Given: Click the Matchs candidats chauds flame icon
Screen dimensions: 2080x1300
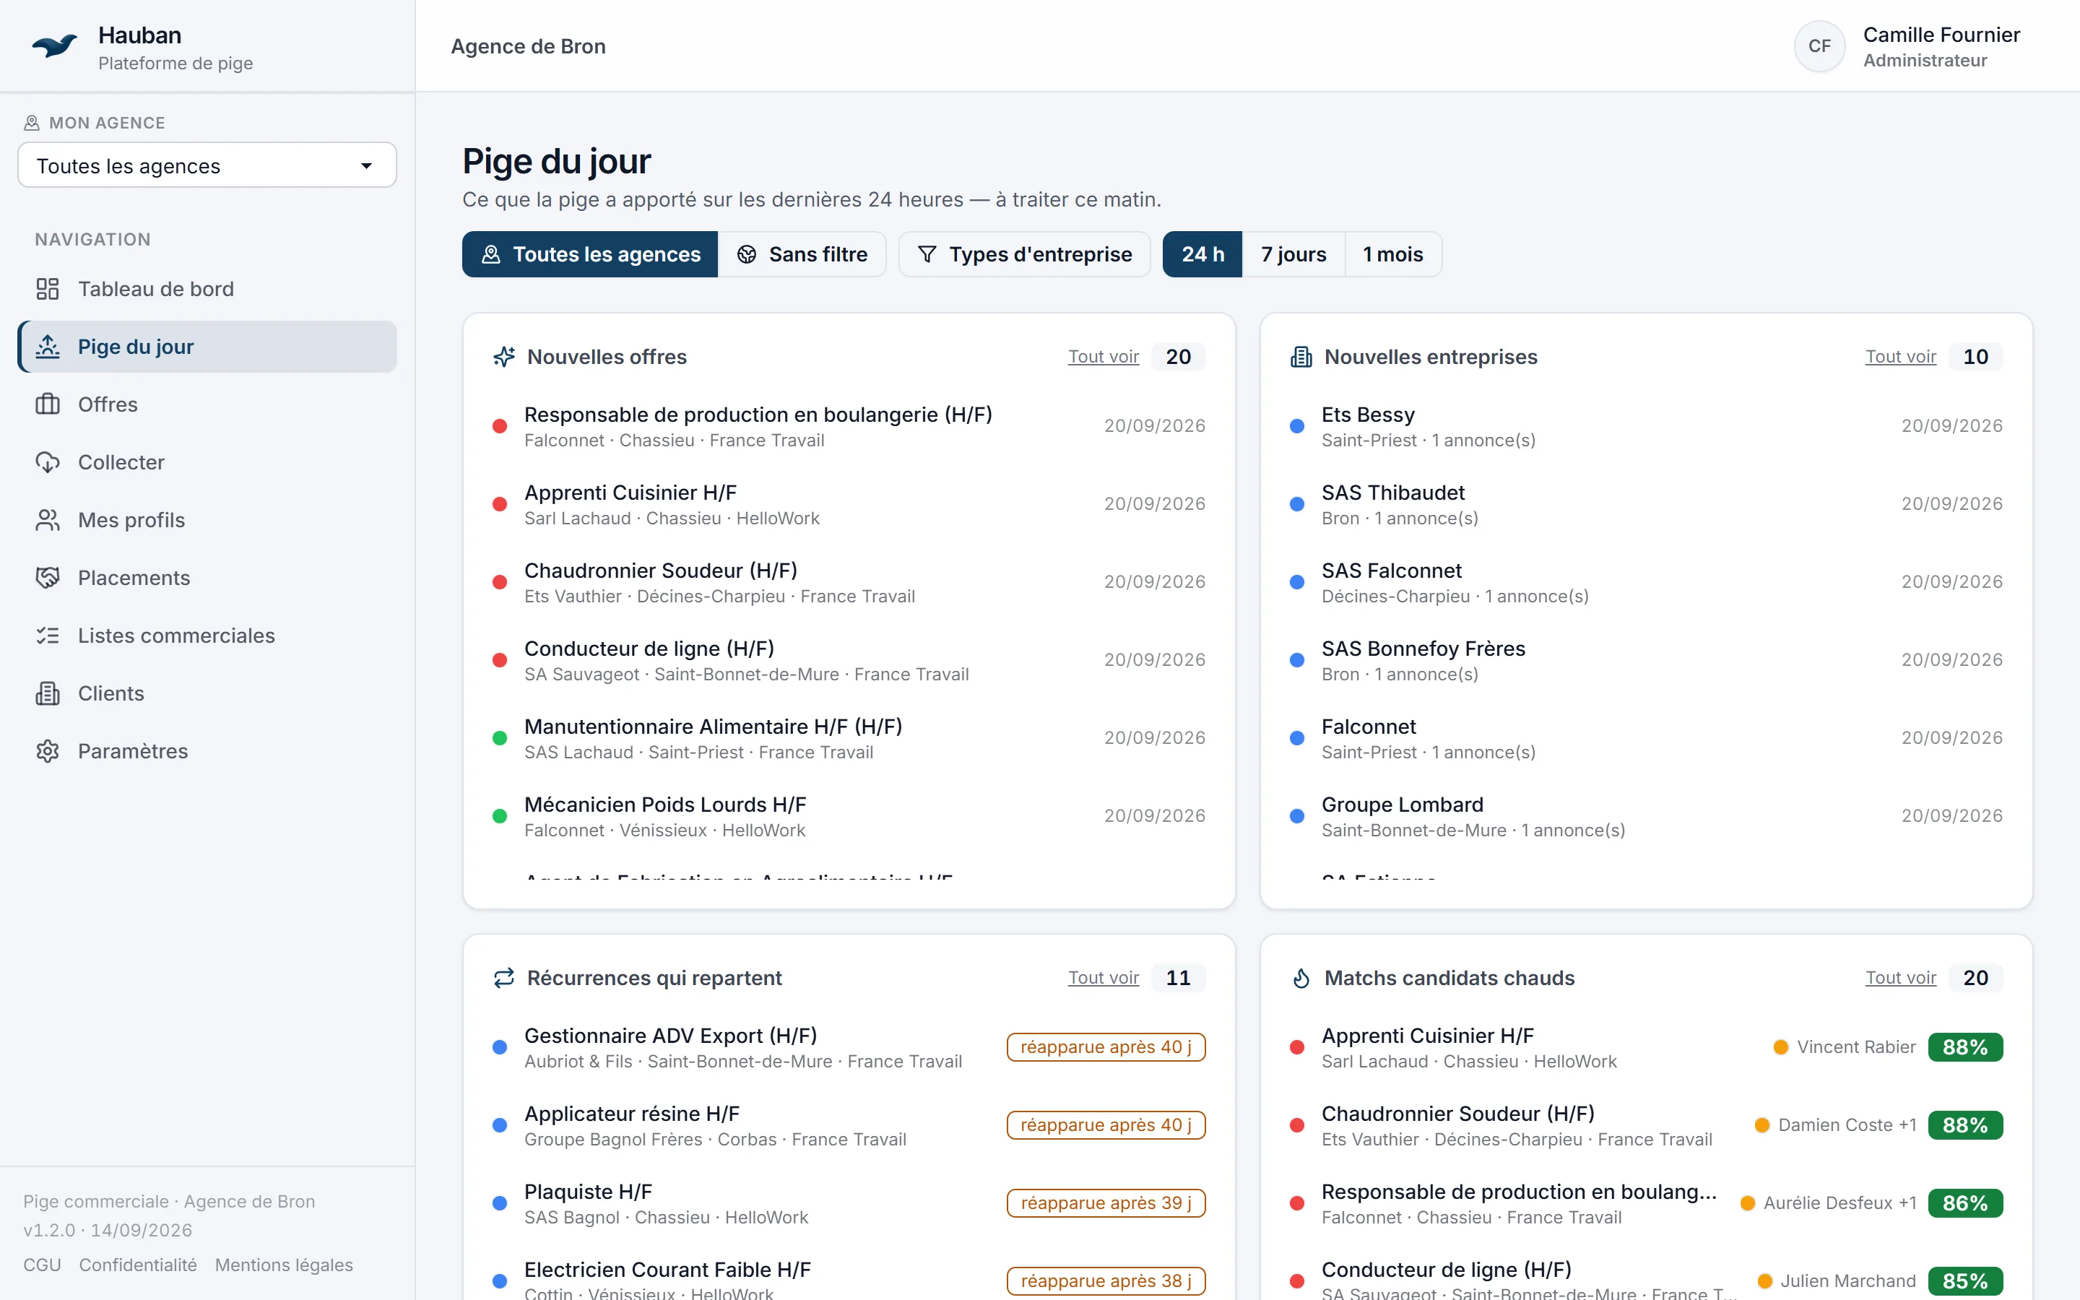Looking at the screenshot, I should (1301, 978).
